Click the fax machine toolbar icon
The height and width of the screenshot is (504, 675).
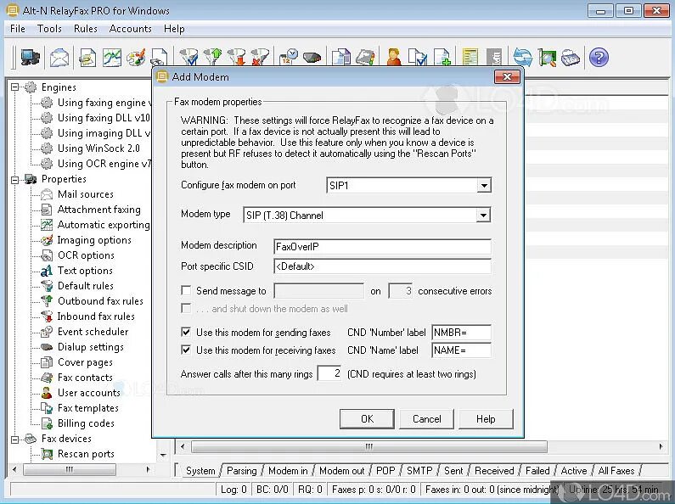pyautogui.click(x=571, y=57)
